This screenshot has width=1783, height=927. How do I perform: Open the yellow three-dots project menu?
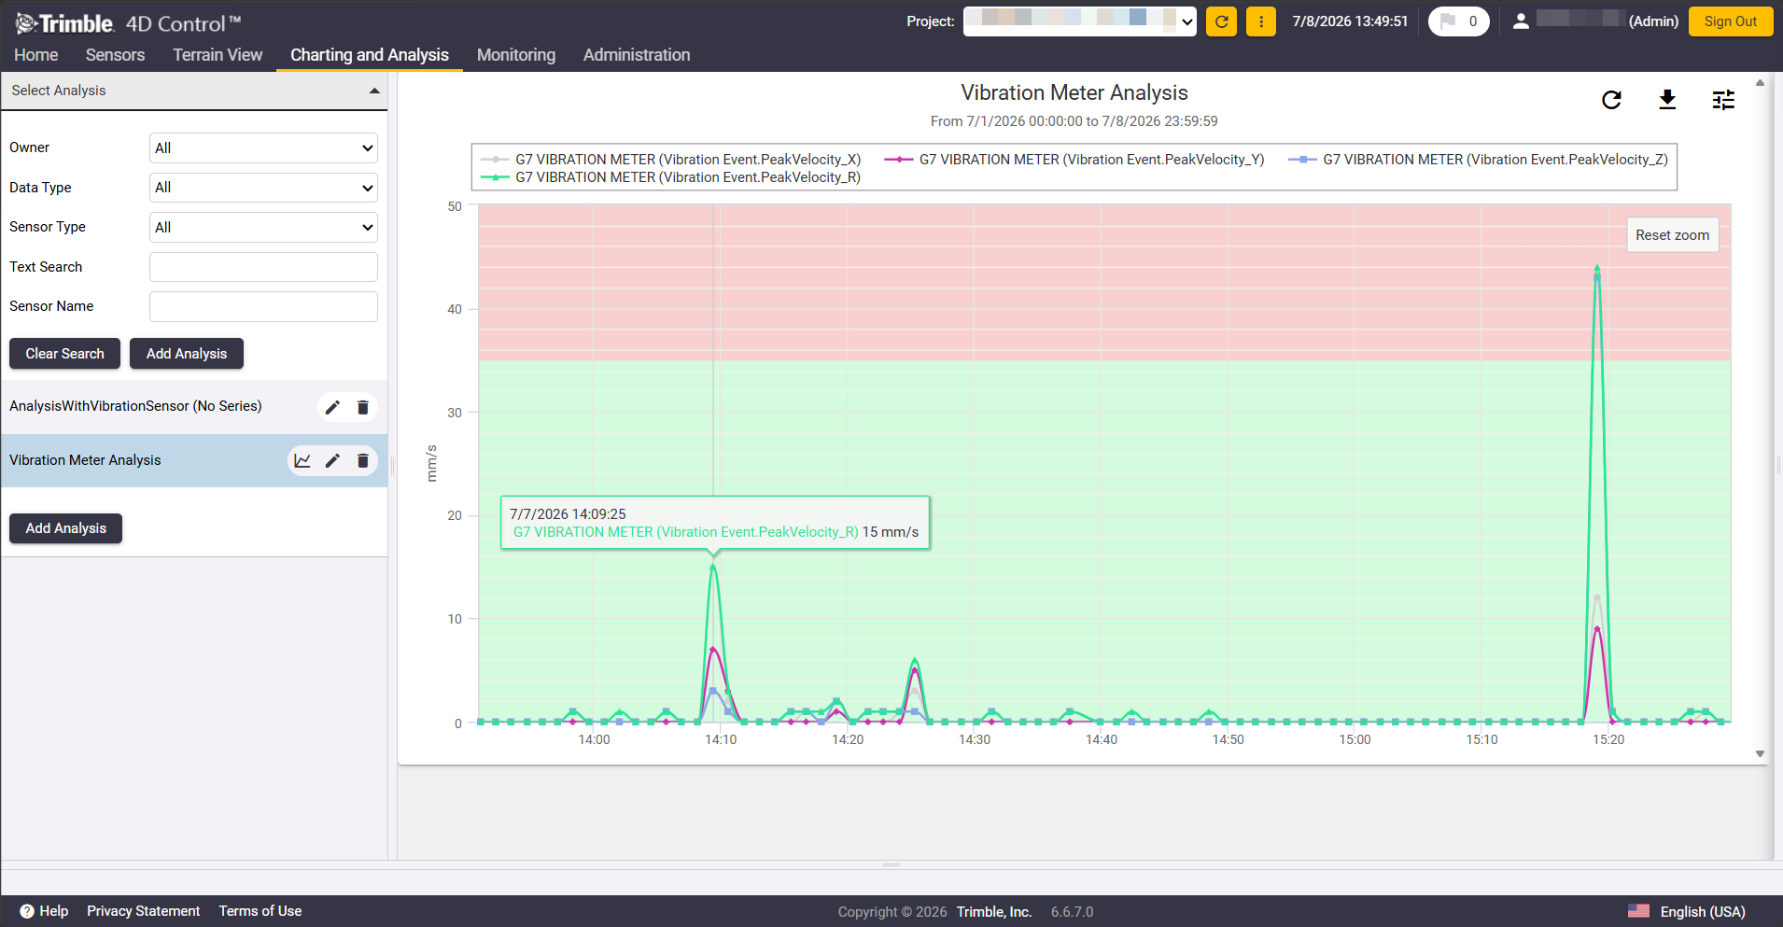(1261, 21)
